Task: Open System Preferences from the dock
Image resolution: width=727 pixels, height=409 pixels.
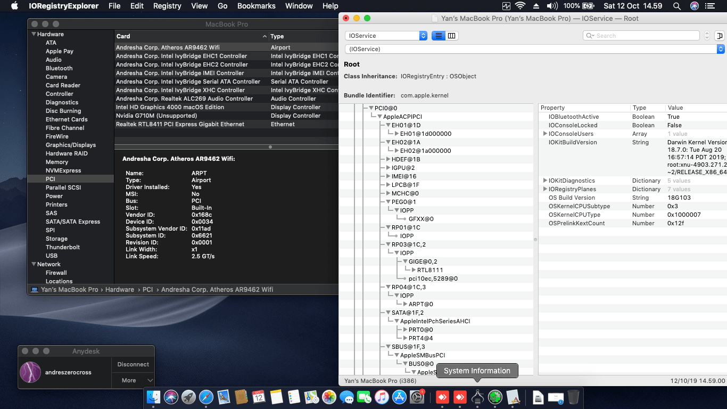Action: tap(417, 397)
